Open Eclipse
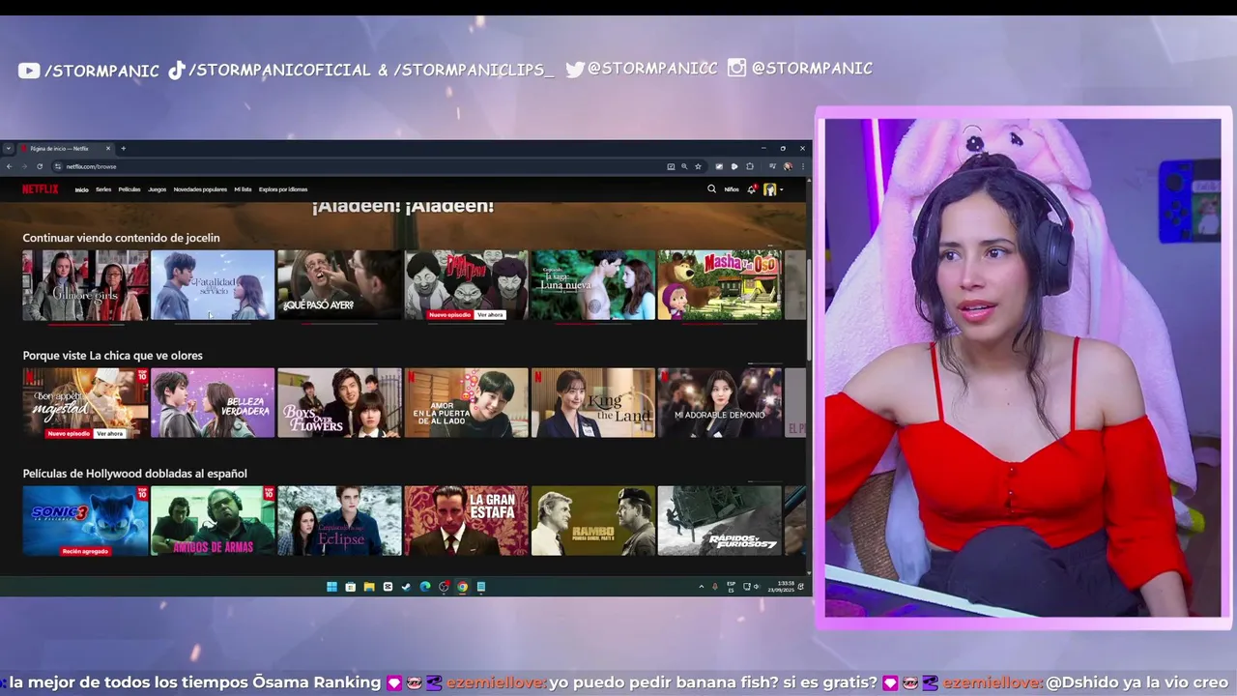Image resolution: width=1237 pixels, height=696 pixels. [339, 520]
